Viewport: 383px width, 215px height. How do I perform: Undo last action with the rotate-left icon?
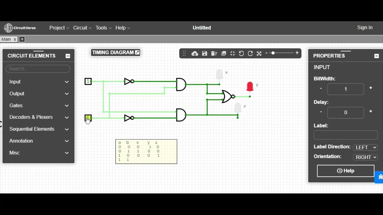(x=241, y=53)
